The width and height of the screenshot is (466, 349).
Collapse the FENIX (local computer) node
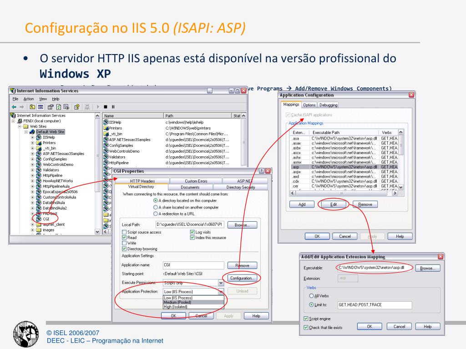[x=13, y=121]
